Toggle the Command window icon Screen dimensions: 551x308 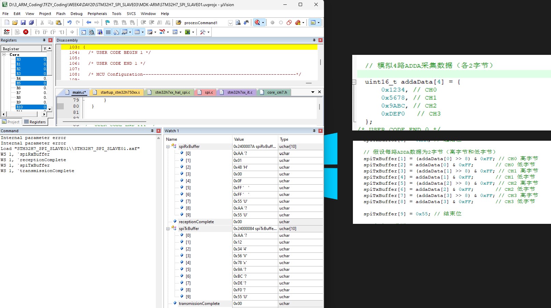pos(84,32)
